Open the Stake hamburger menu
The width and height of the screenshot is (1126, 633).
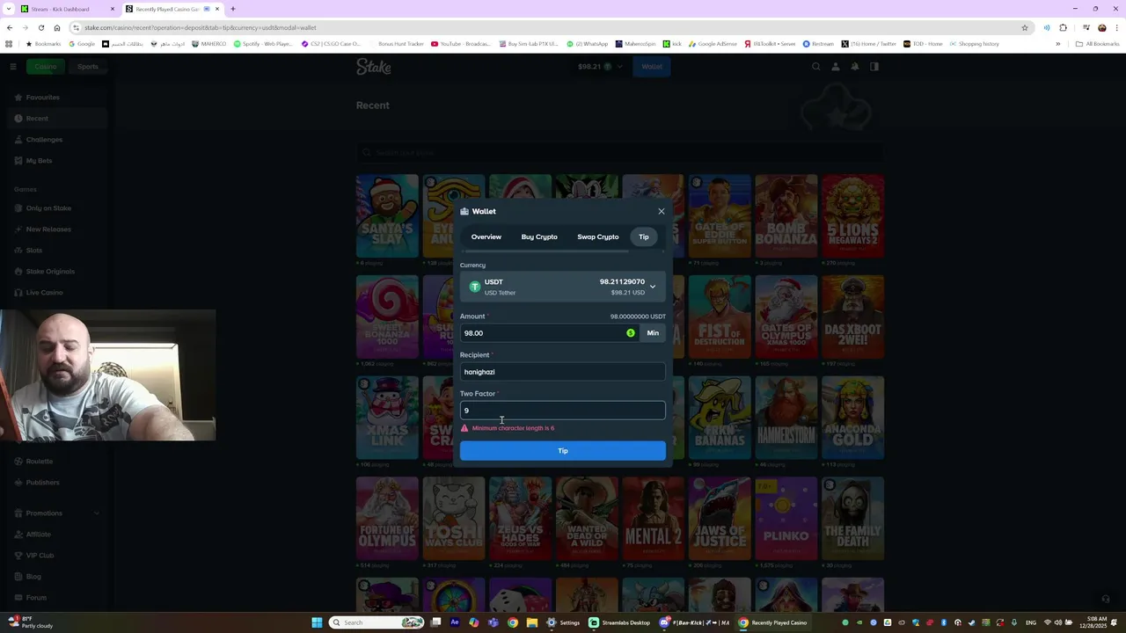click(x=13, y=66)
